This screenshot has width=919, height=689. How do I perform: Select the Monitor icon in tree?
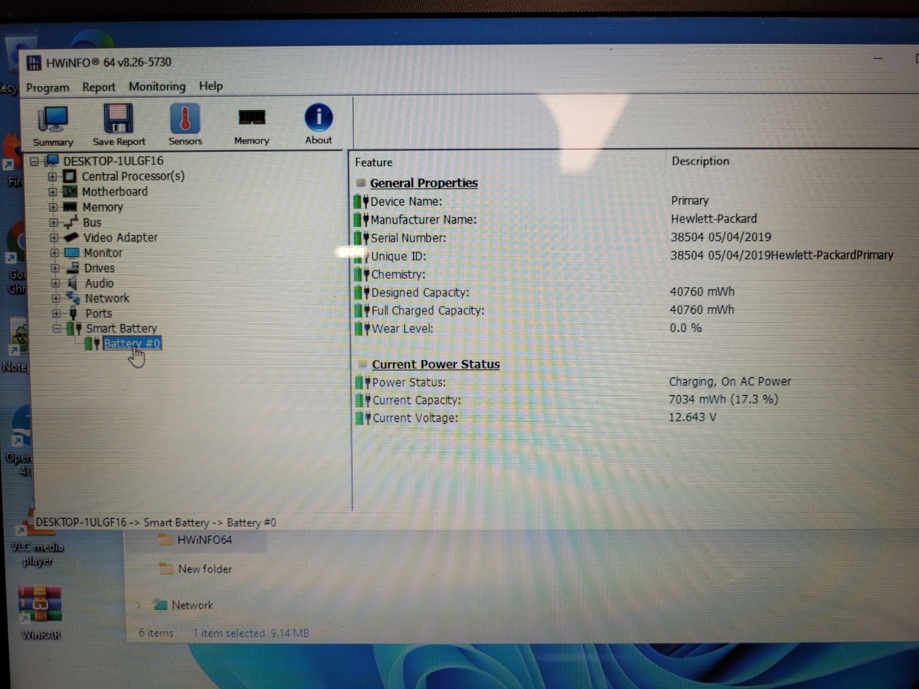(x=72, y=253)
